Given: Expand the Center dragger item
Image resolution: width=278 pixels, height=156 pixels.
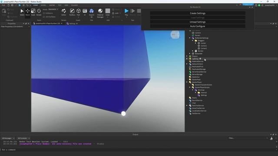Looking at the screenshot, I should (195, 43).
